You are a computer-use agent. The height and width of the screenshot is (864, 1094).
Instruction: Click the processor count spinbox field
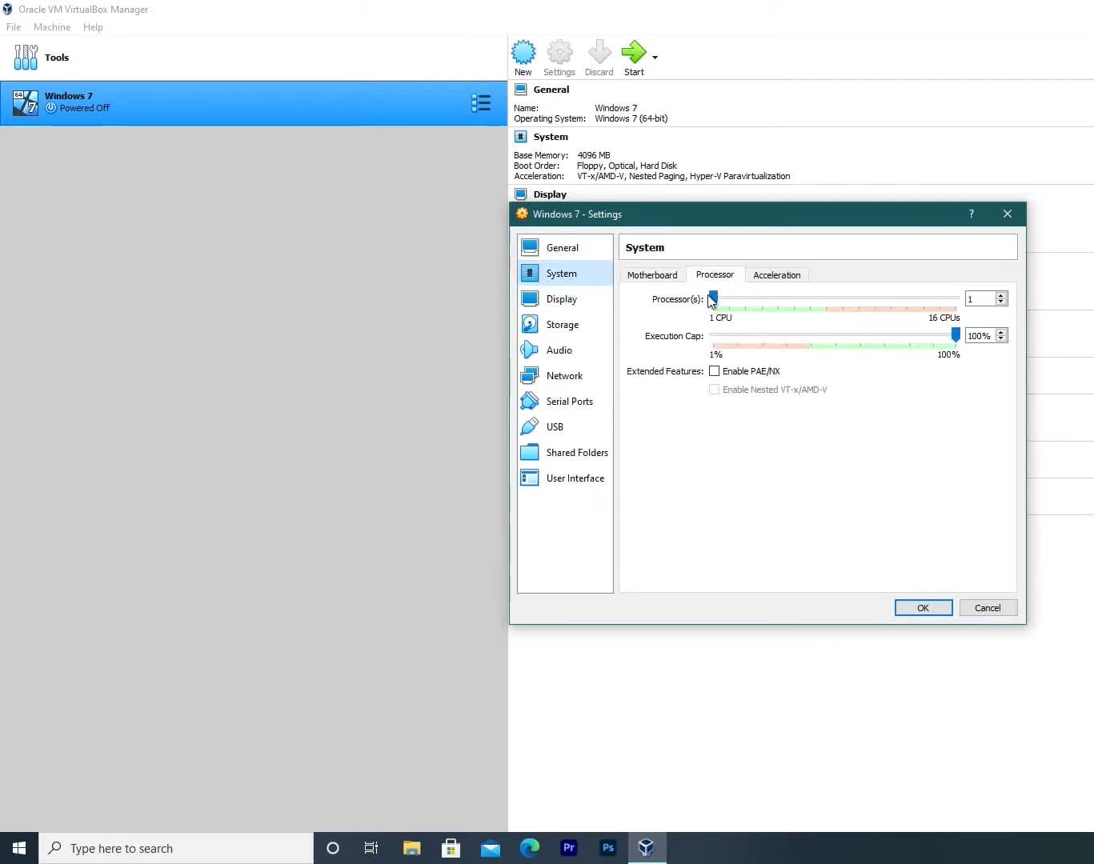(980, 298)
